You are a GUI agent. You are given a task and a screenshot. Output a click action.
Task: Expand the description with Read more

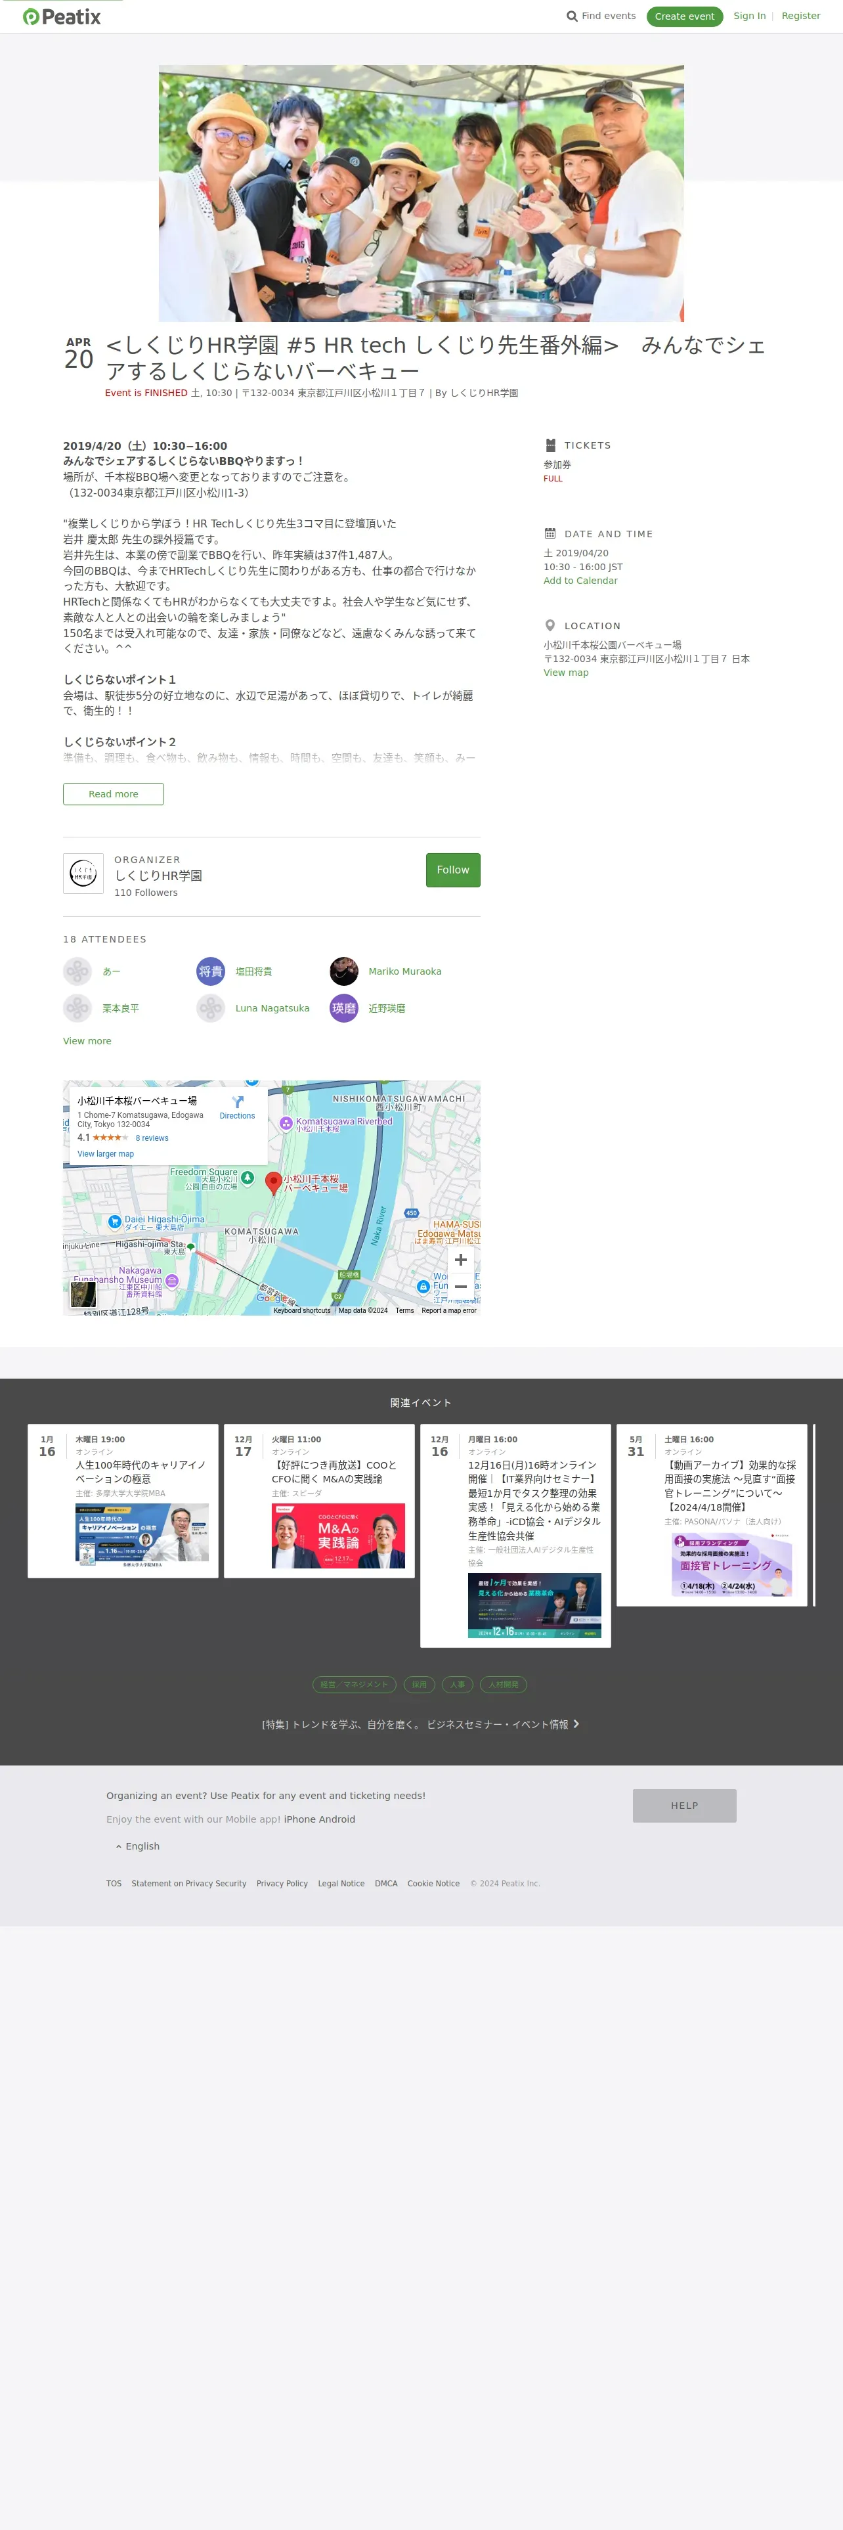[x=114, y=793]
